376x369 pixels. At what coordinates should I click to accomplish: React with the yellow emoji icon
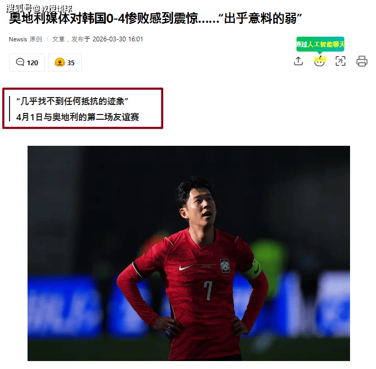pos(60,63)
